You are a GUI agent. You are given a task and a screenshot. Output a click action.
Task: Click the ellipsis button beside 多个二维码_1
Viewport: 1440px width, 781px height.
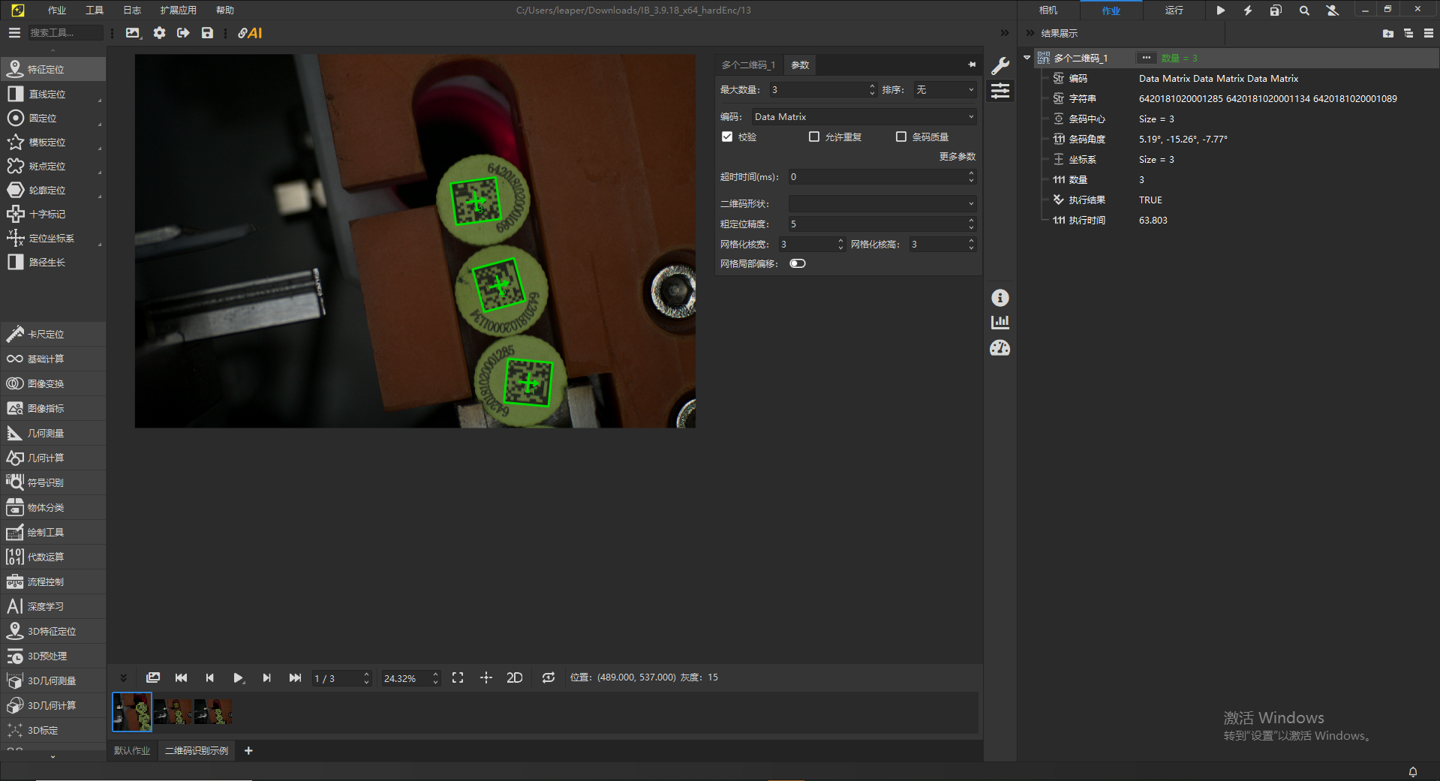(x=1146, y=58)
